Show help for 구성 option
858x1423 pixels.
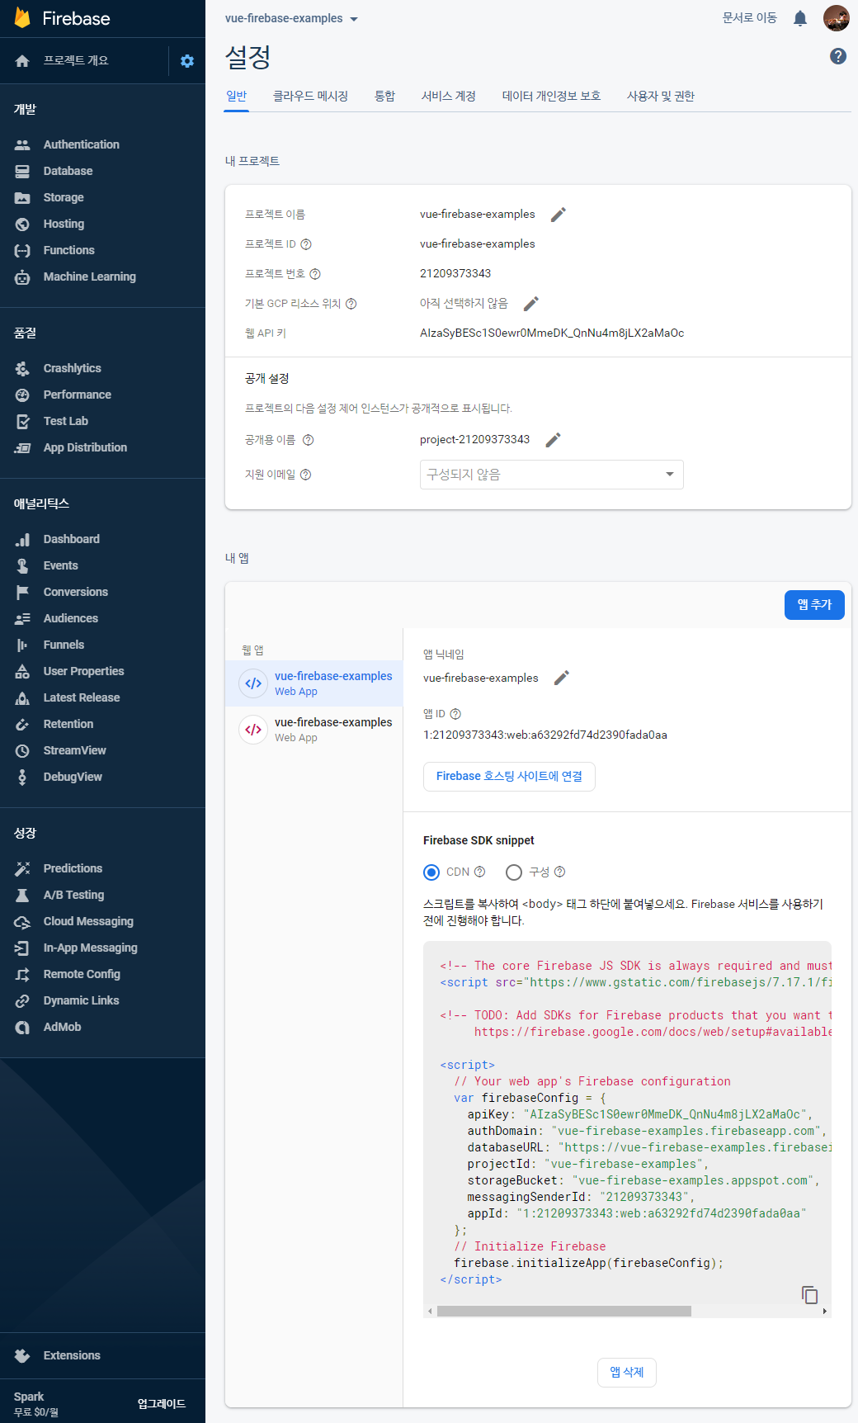click(560, 872)
